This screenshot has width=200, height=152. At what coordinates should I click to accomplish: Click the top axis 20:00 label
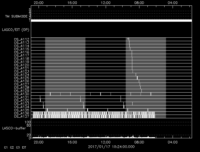click(39, 3)
